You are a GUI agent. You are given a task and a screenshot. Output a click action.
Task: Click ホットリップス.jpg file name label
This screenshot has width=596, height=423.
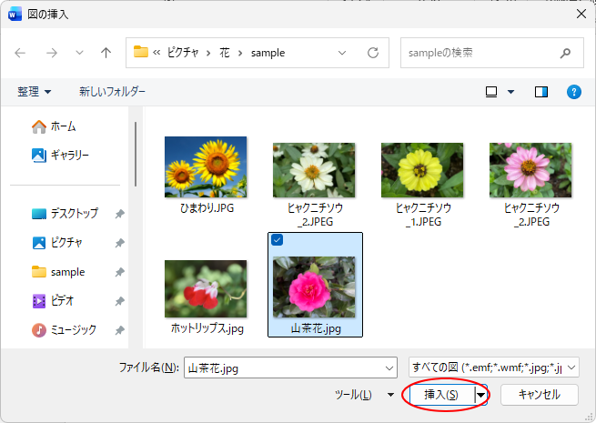[x=207, y=328]
